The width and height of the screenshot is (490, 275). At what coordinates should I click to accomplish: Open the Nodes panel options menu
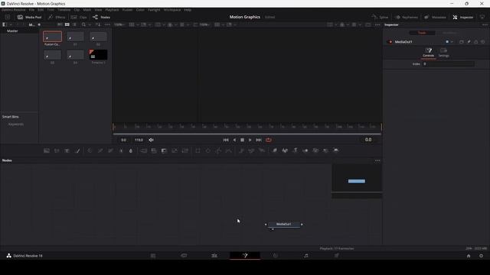pyautogui.click(x=377, y=160)
